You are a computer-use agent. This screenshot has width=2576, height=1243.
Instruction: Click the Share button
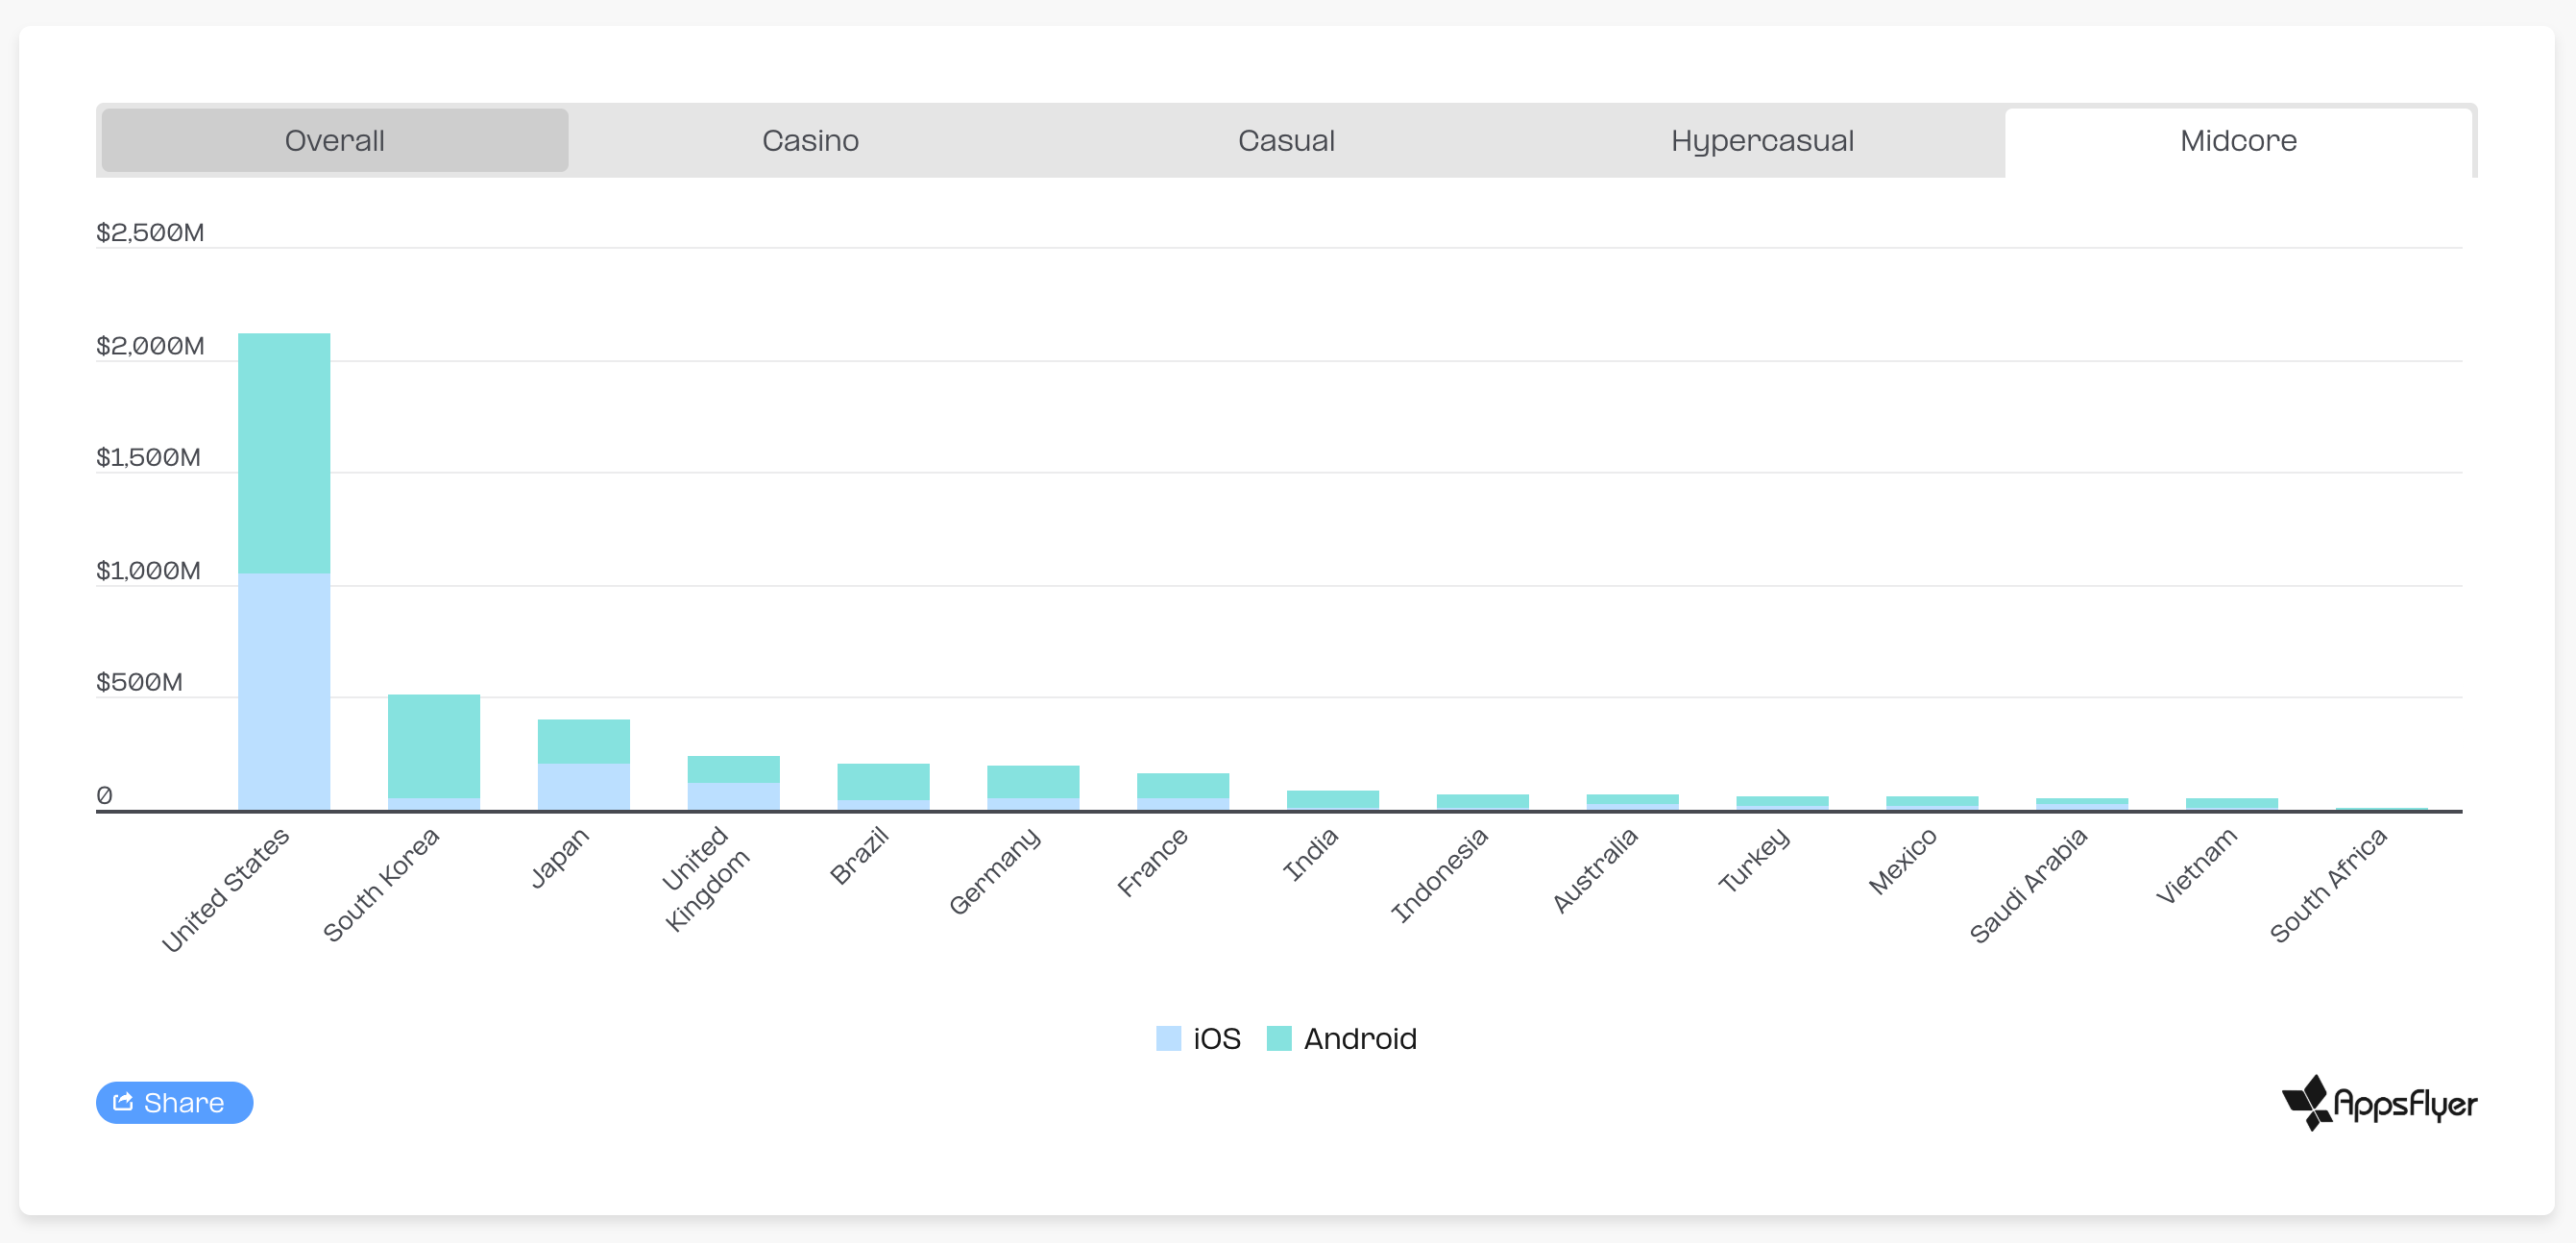pos(174,1102)
